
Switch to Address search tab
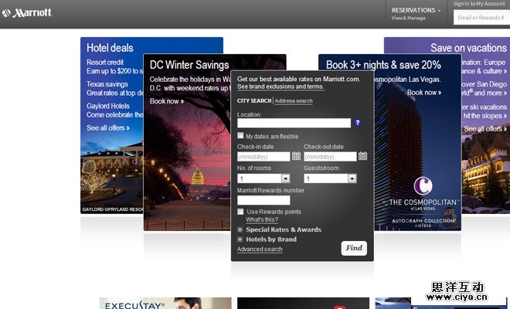(294, 100)
